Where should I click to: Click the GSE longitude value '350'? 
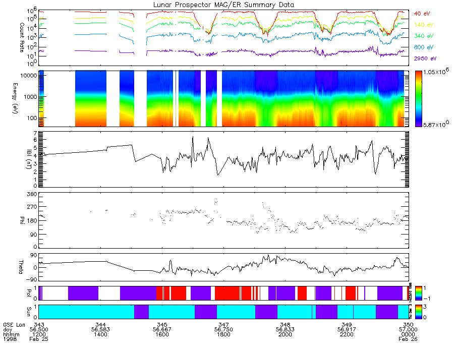(x=408, y=325)
